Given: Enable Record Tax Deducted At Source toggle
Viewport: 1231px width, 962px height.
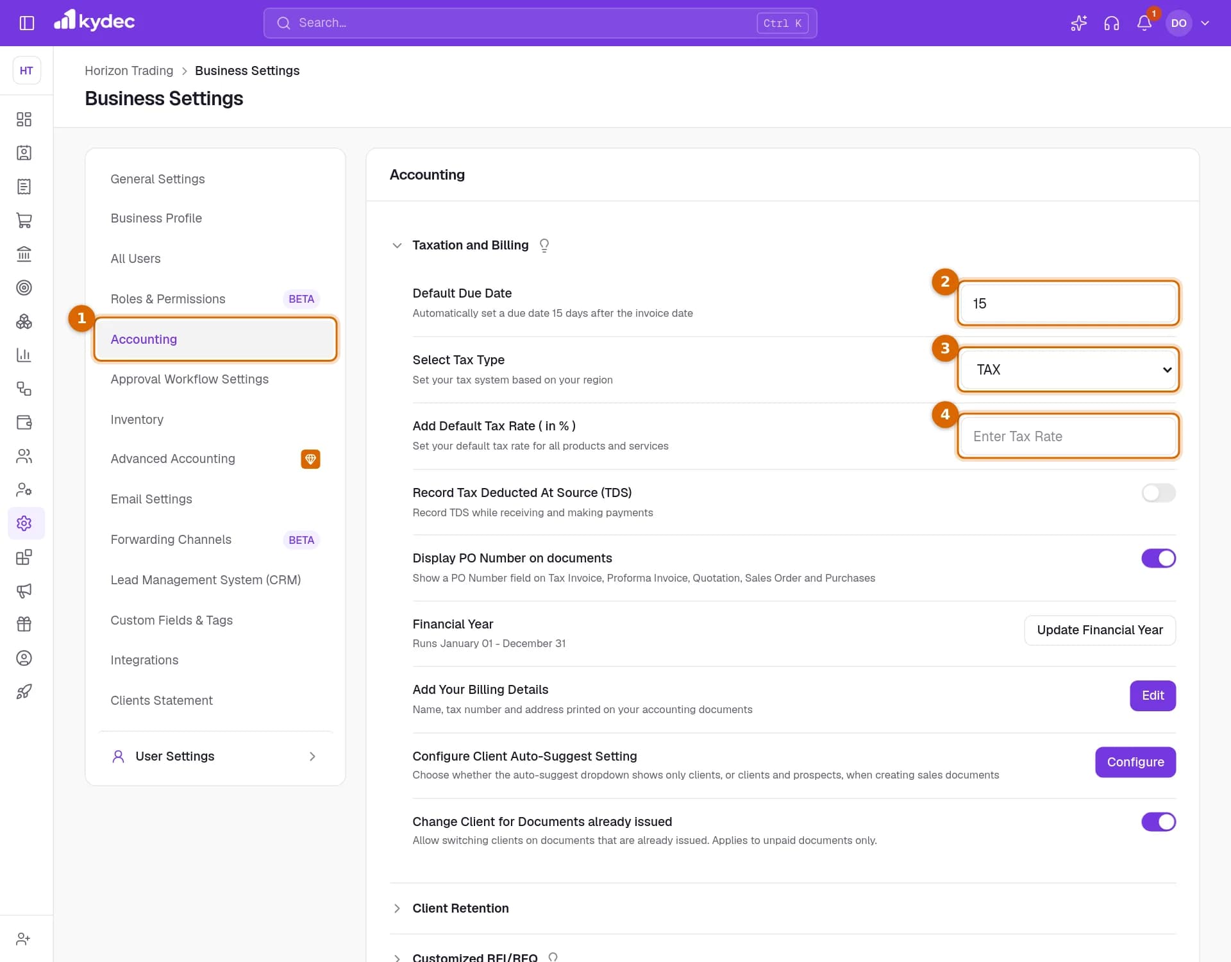Looking at the screenshot, I should point(1158,493).
